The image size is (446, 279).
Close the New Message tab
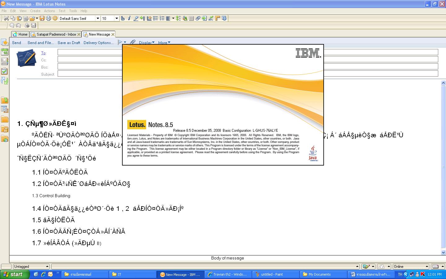point(113,34)
